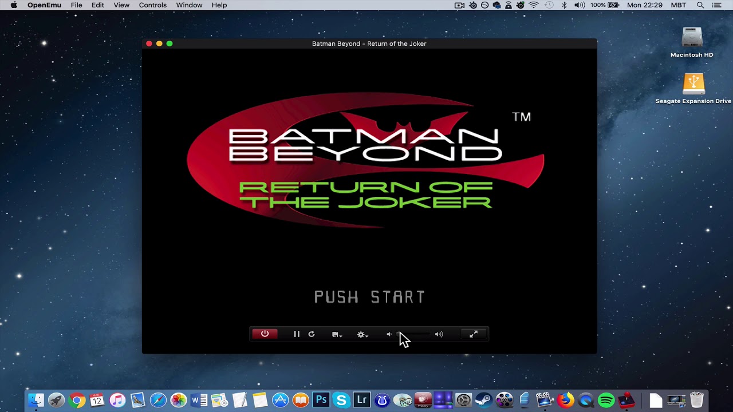The width and height of the screenshot is (733, 412).
Task: Open Launchpad rocket icon in the Dock
Action: (56, 400)
